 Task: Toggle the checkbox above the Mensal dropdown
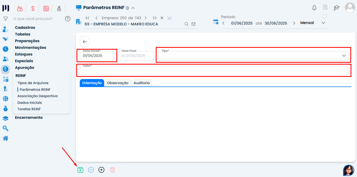coord(325,16)
